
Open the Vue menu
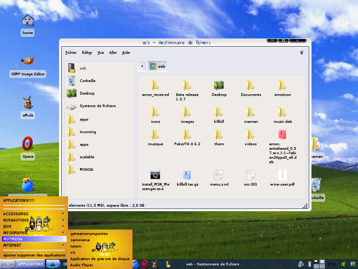click(100, 52)
